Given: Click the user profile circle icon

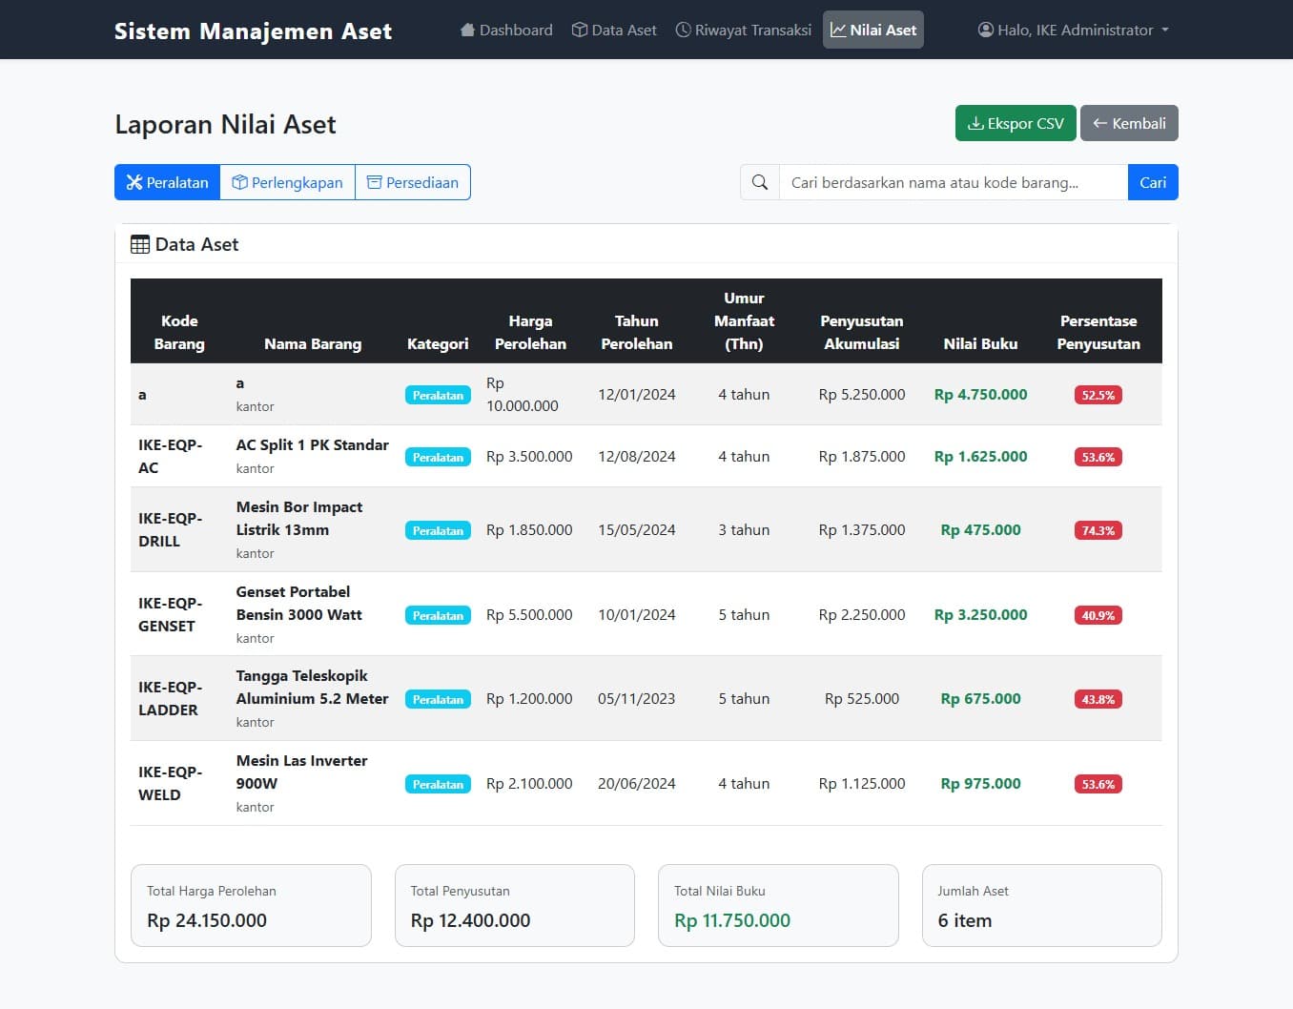Looking at the screenshot, I should tap(986, 30).
